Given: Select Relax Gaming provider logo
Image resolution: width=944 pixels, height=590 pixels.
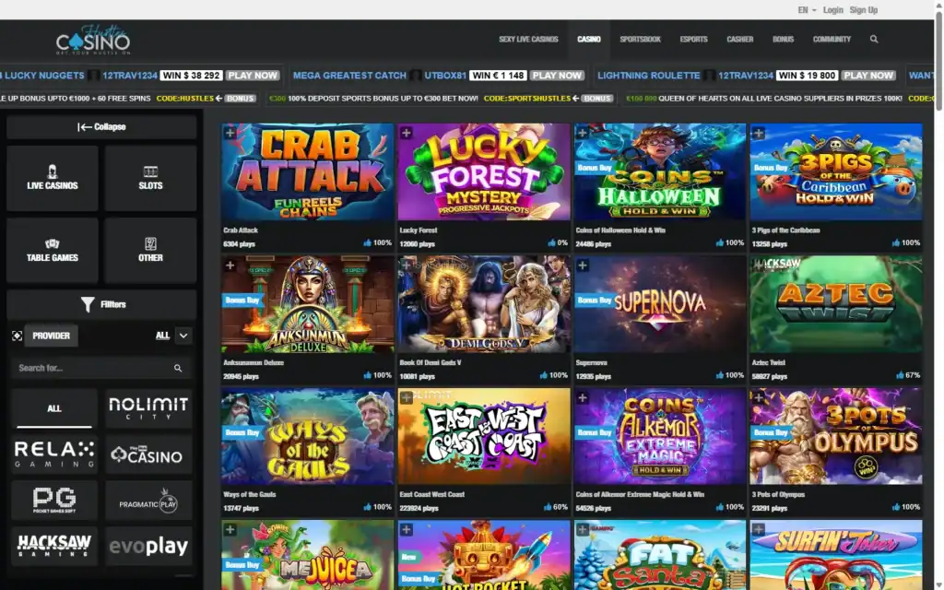Looking at the screenshot, I should (54, 454).
